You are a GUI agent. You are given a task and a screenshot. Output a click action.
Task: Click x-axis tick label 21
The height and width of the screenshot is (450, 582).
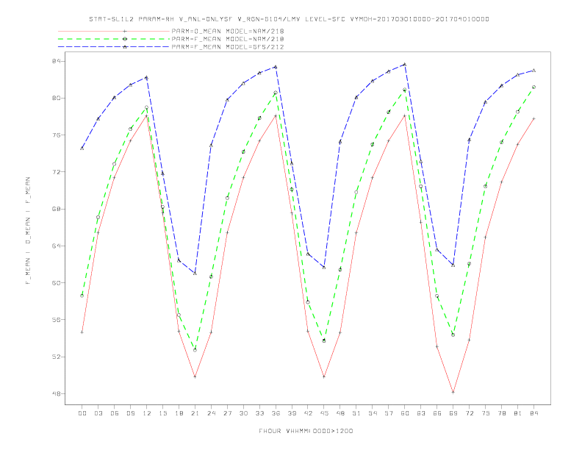[x=195, y=413]
